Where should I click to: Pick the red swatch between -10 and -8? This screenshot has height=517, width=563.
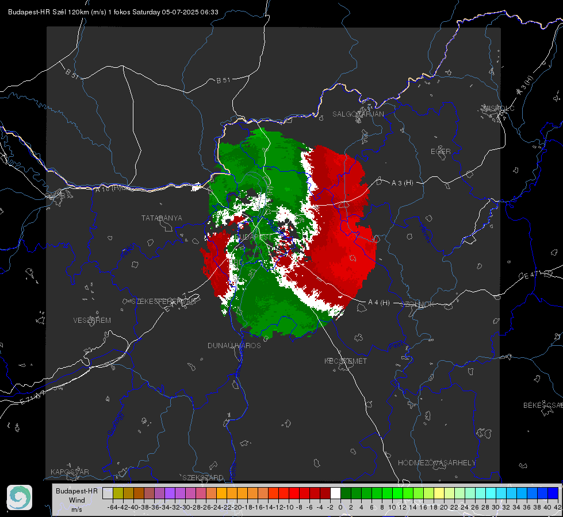point(294,493)
